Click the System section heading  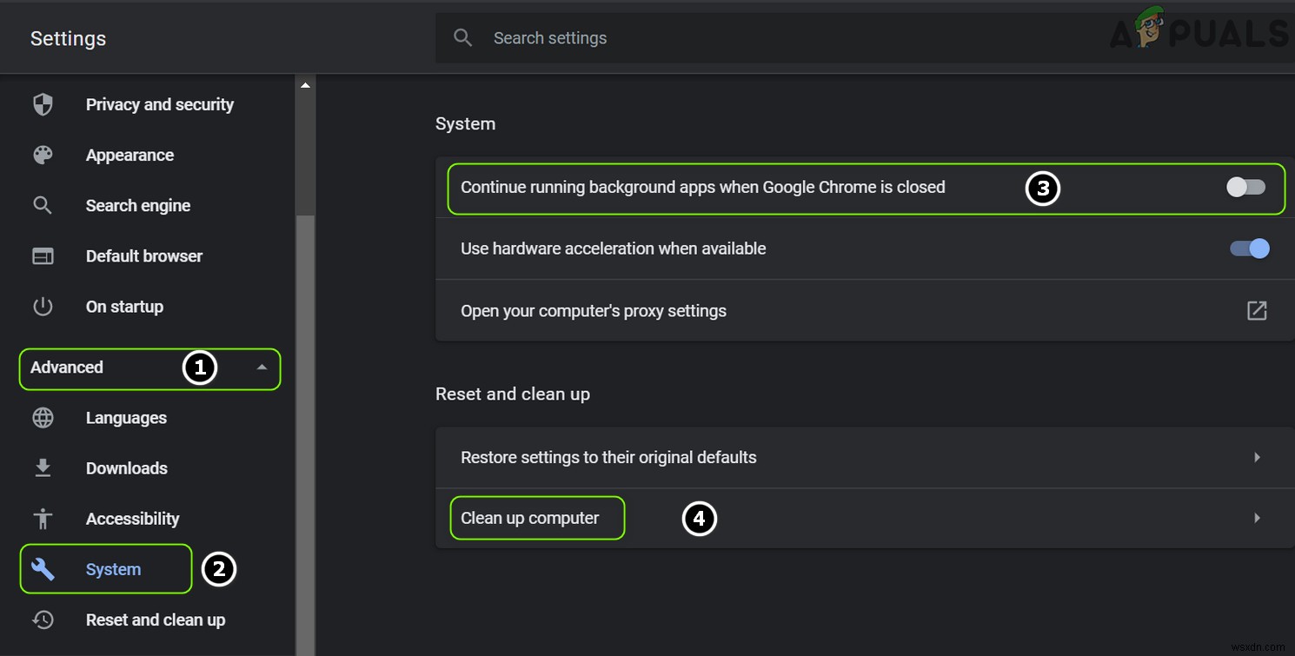(465, 123)
